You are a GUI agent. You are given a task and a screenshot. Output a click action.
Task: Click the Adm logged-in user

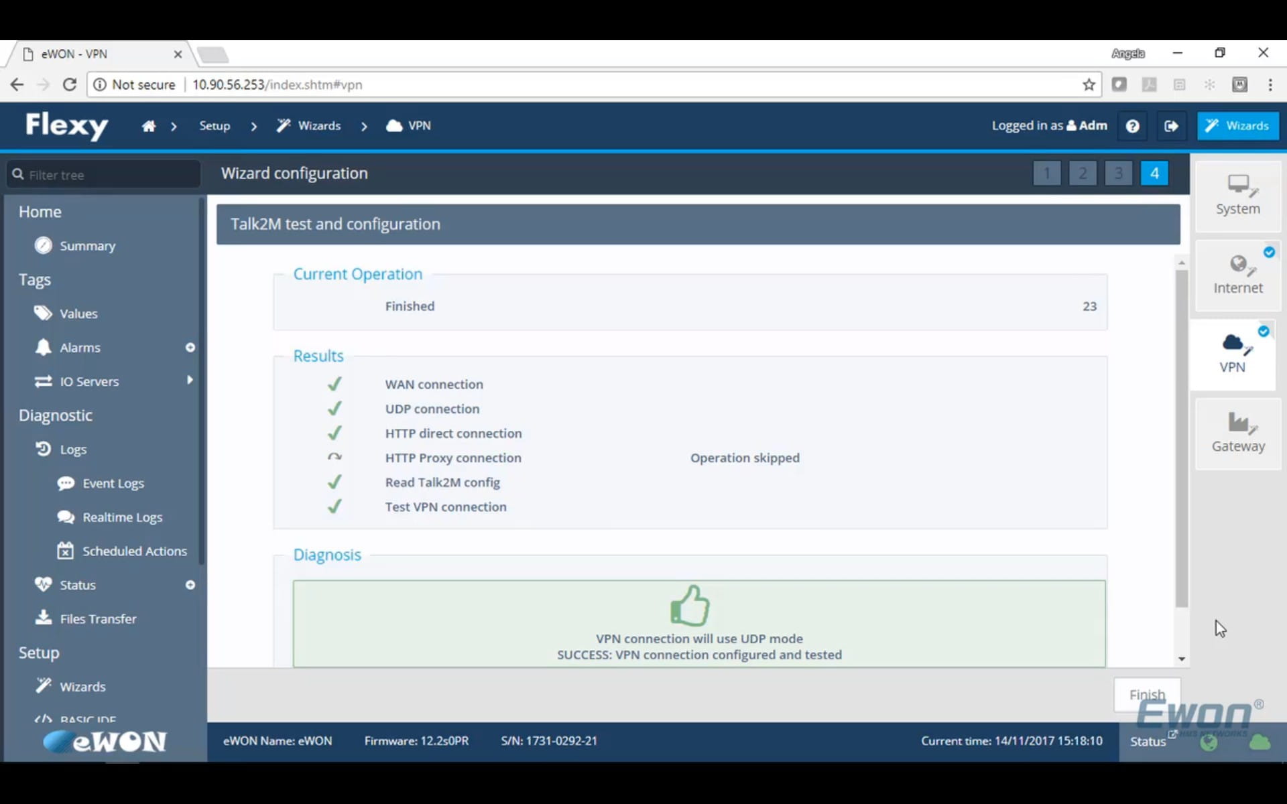pos(1087,126)
